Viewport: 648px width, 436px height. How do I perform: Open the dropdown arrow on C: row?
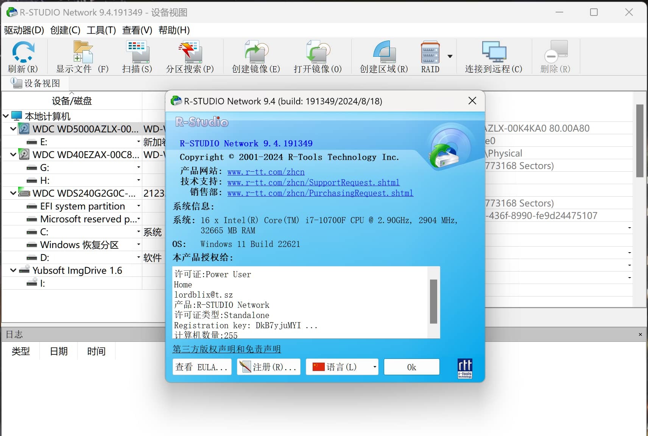[139, 231]
